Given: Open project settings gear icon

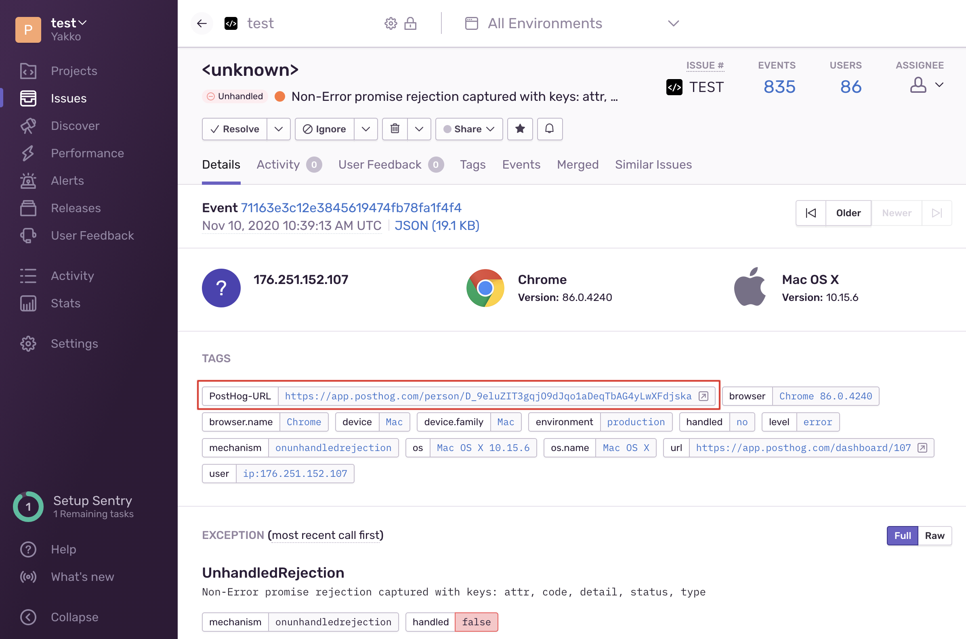Looking at the screenshot, I should point(391,24).
